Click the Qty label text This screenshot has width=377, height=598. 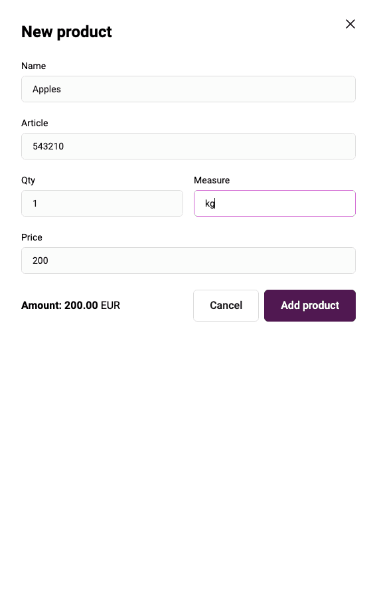tap(28, 180)
